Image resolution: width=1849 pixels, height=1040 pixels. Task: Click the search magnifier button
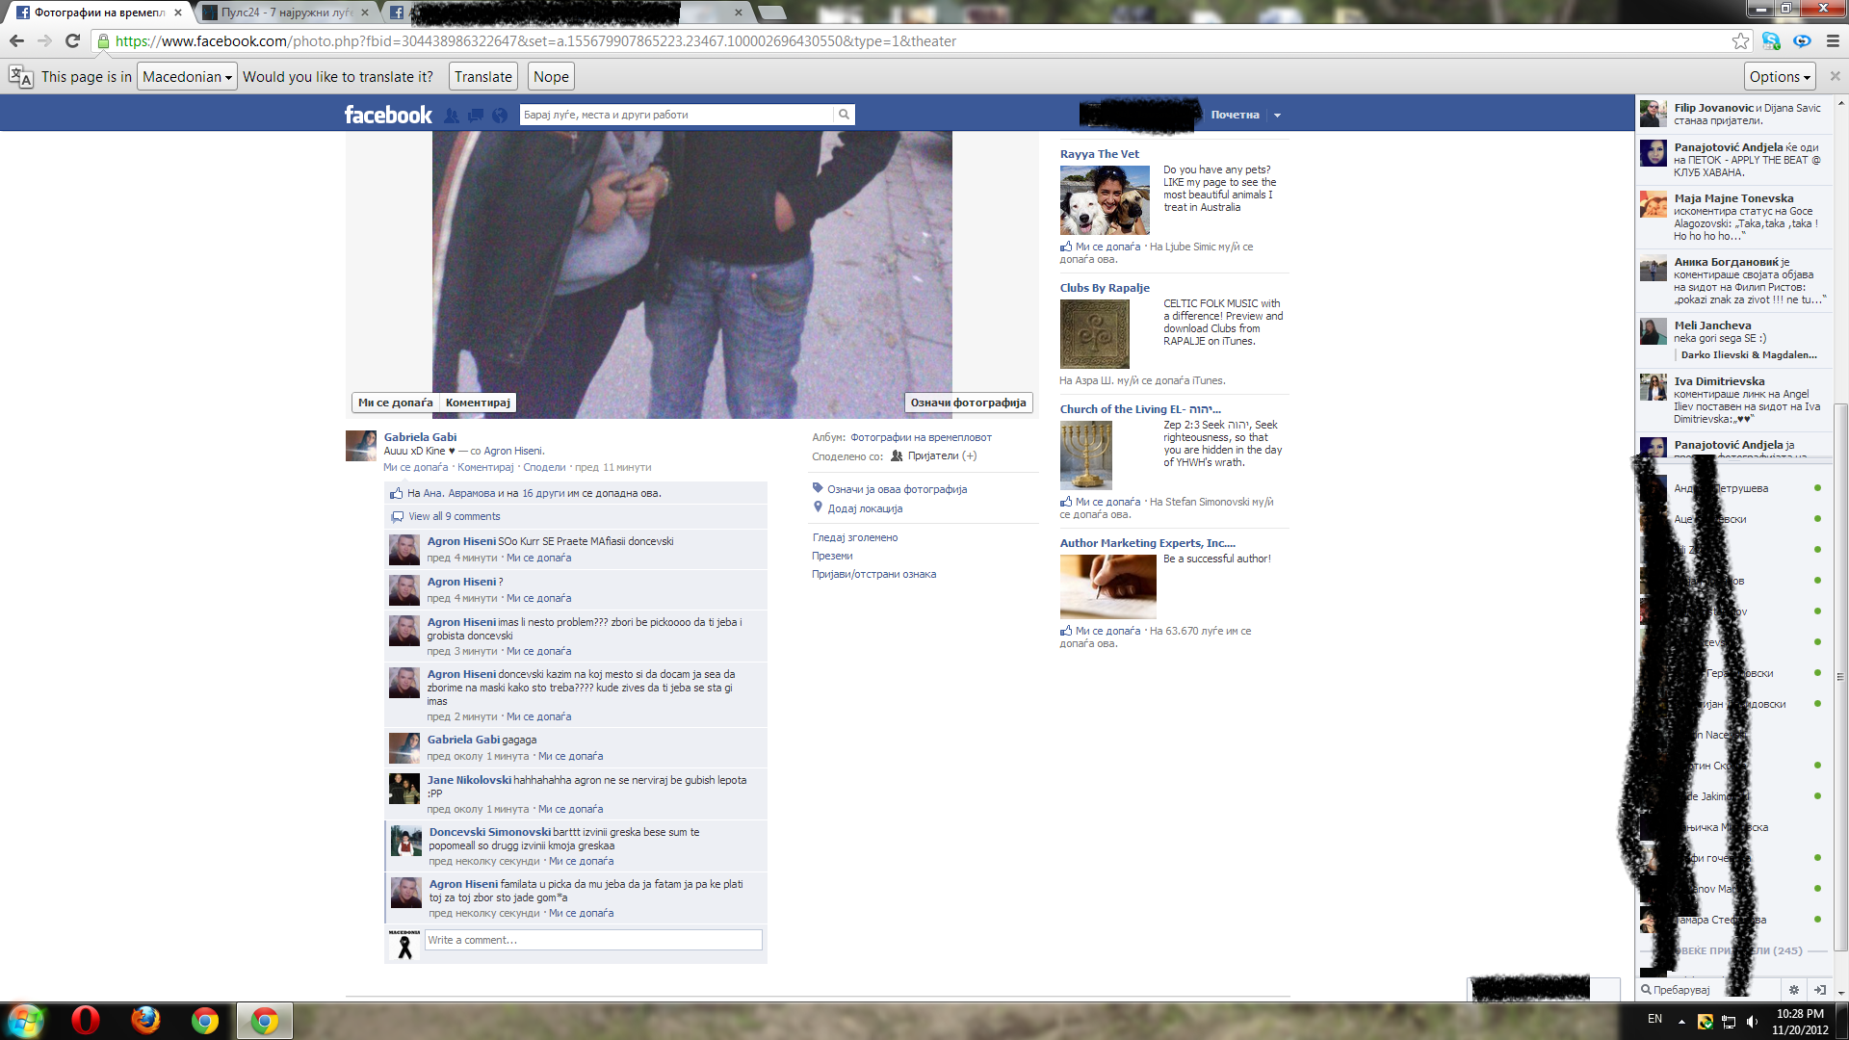click(844, 115)
